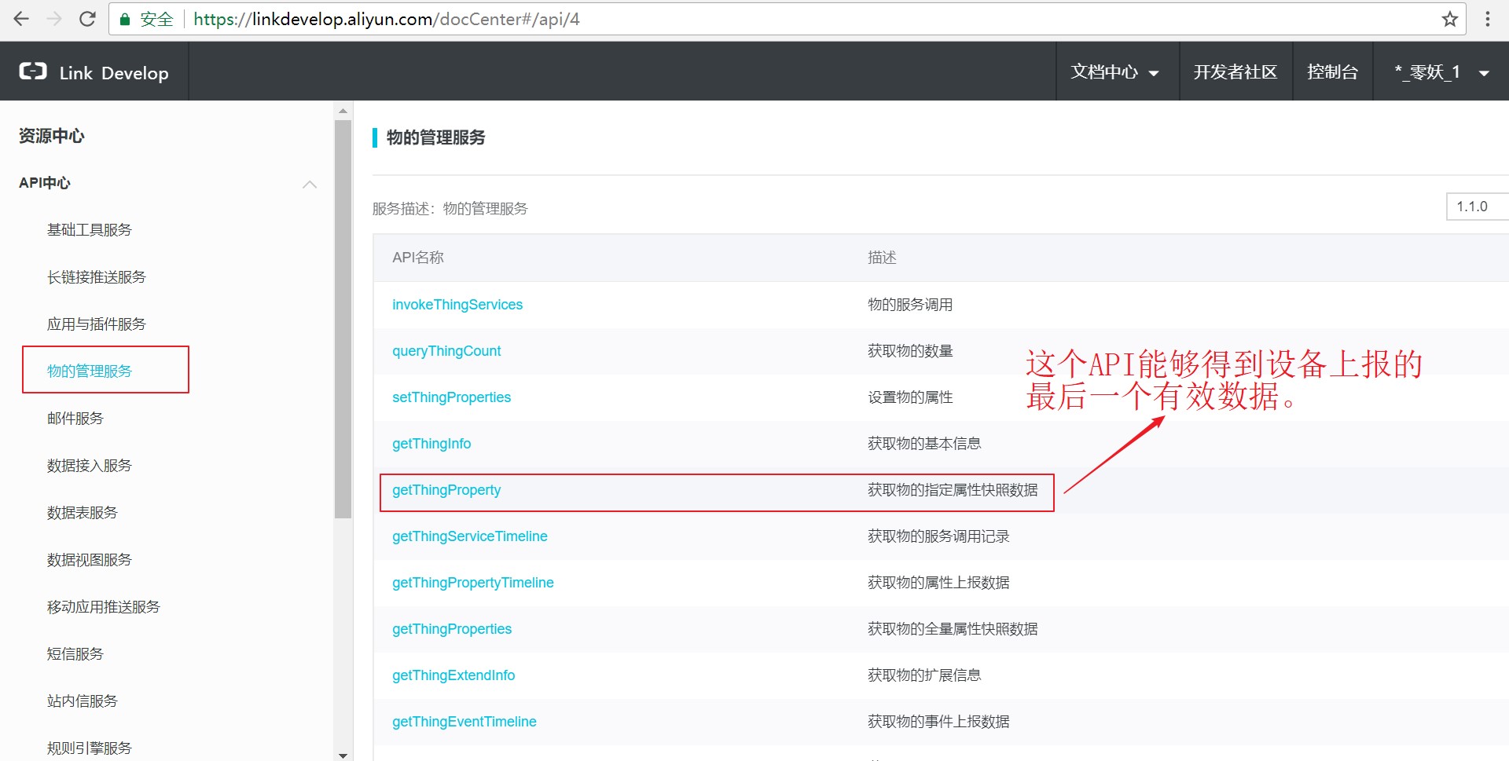Open the 开发者社区 nav item

tap(1235, 72)
